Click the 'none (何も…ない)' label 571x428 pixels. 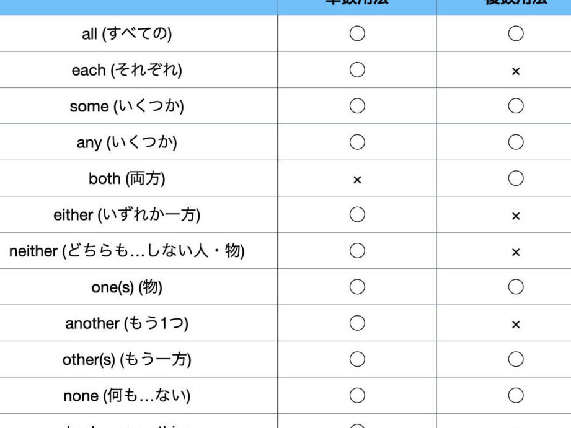126,396
